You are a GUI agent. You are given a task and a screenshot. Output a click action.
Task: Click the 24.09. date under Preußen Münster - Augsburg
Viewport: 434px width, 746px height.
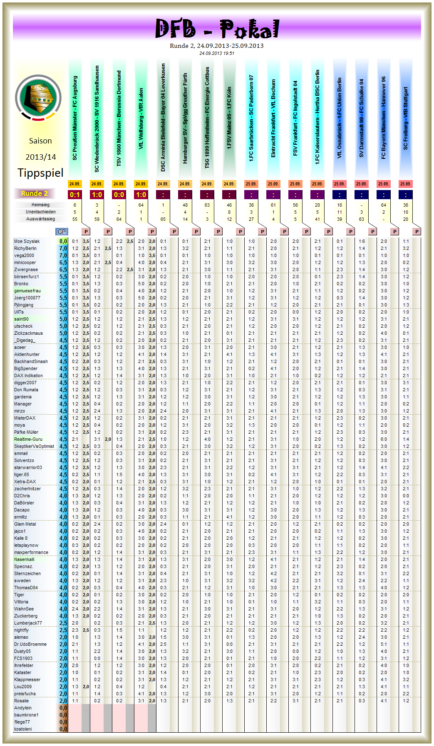75,184
